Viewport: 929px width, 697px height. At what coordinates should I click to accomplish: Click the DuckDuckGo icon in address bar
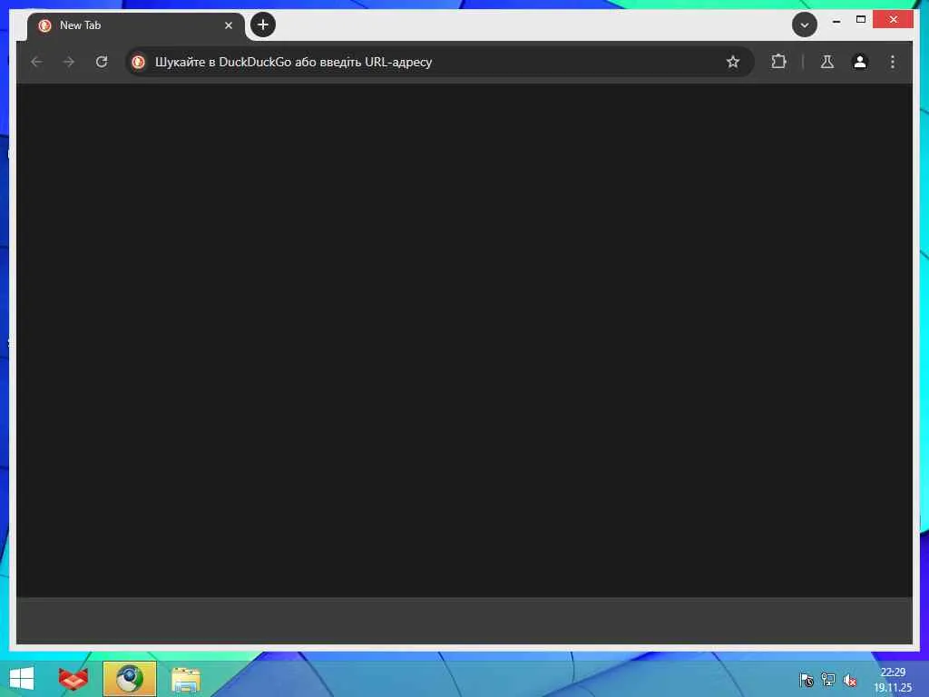pos(139,62)
